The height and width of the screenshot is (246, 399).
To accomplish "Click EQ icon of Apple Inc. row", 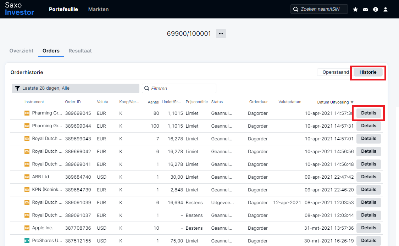I will [27, 228].
